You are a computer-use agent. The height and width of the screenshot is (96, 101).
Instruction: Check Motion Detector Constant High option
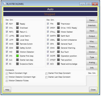(7, 77)
